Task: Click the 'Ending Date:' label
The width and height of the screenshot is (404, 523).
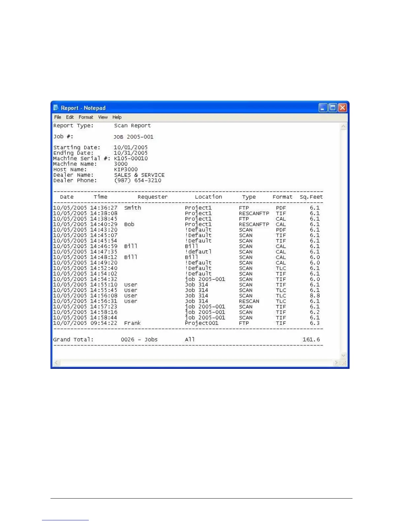Action: pos(73,153)
